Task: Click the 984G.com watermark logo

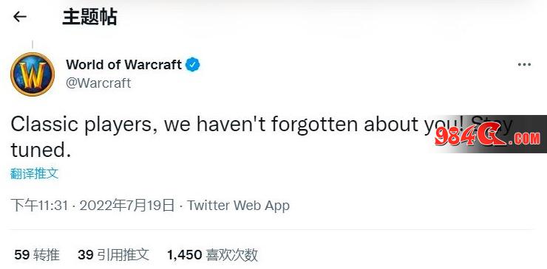Action: pyautogui.click(x=488, y=134)
